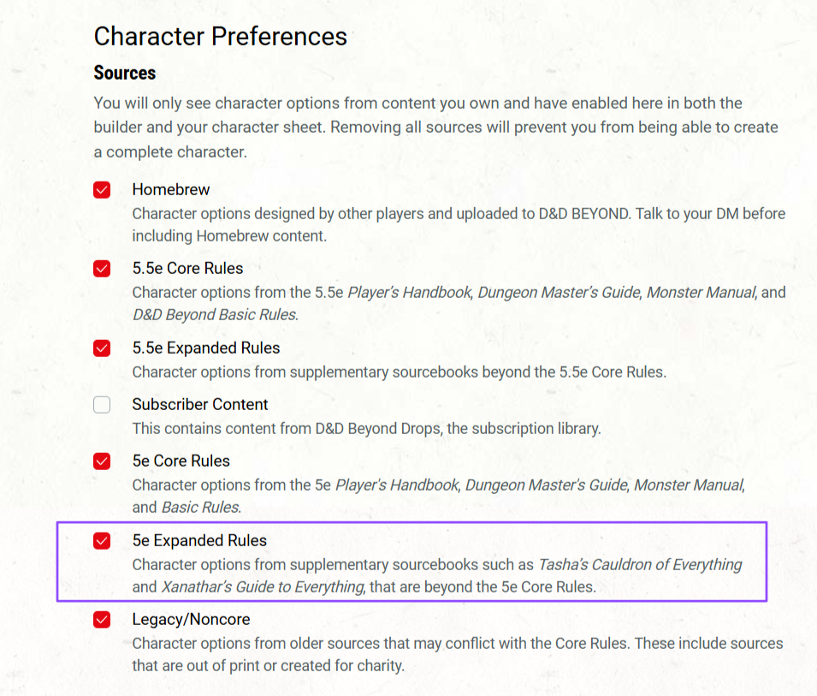Uncheck the Homebrew source checkbox
Image resolution: width=817 pixels, height=696 pixels.
102,190
